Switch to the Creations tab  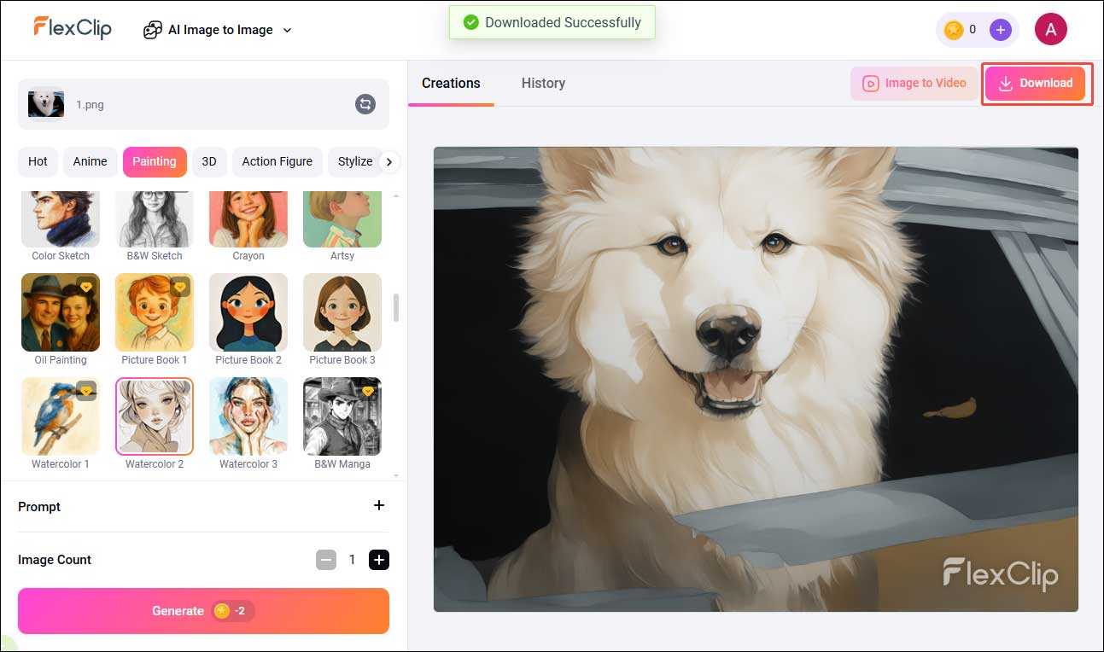tap(451, 83)
